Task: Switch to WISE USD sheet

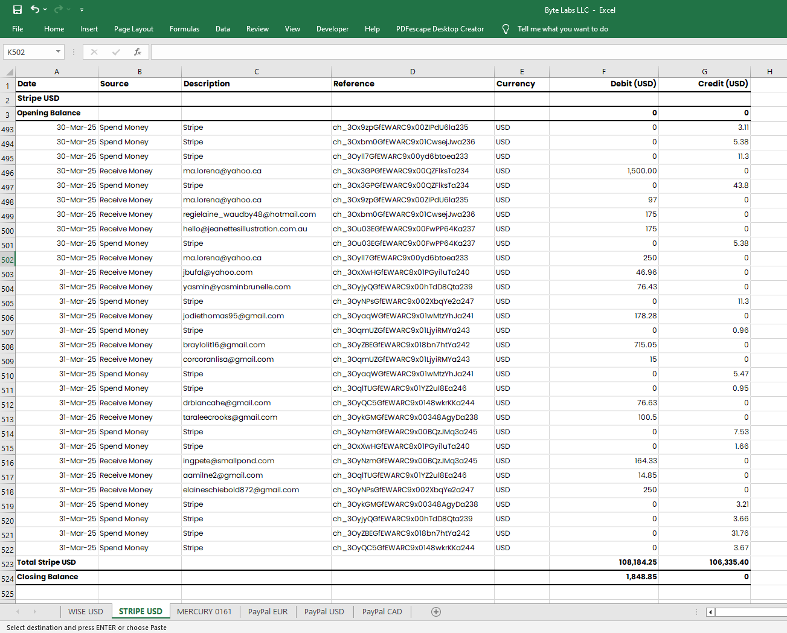Action: (86, 612)
